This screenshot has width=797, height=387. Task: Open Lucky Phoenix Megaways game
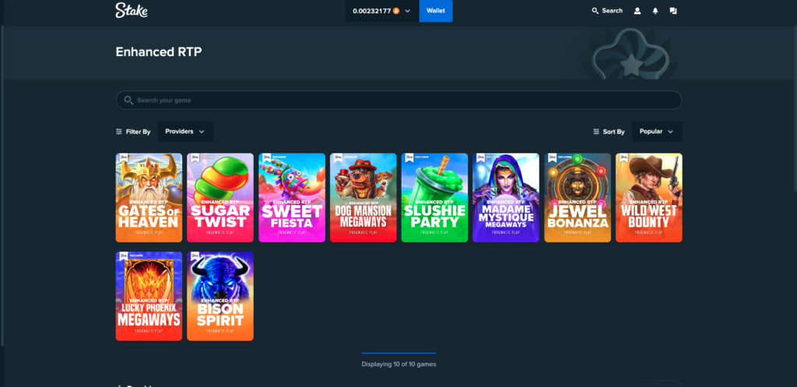click(x=149, y=296)
